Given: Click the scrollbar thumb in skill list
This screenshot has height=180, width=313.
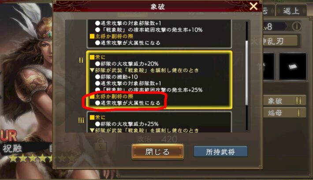Looking at the screenshot, I should click(x=247, y=72).
